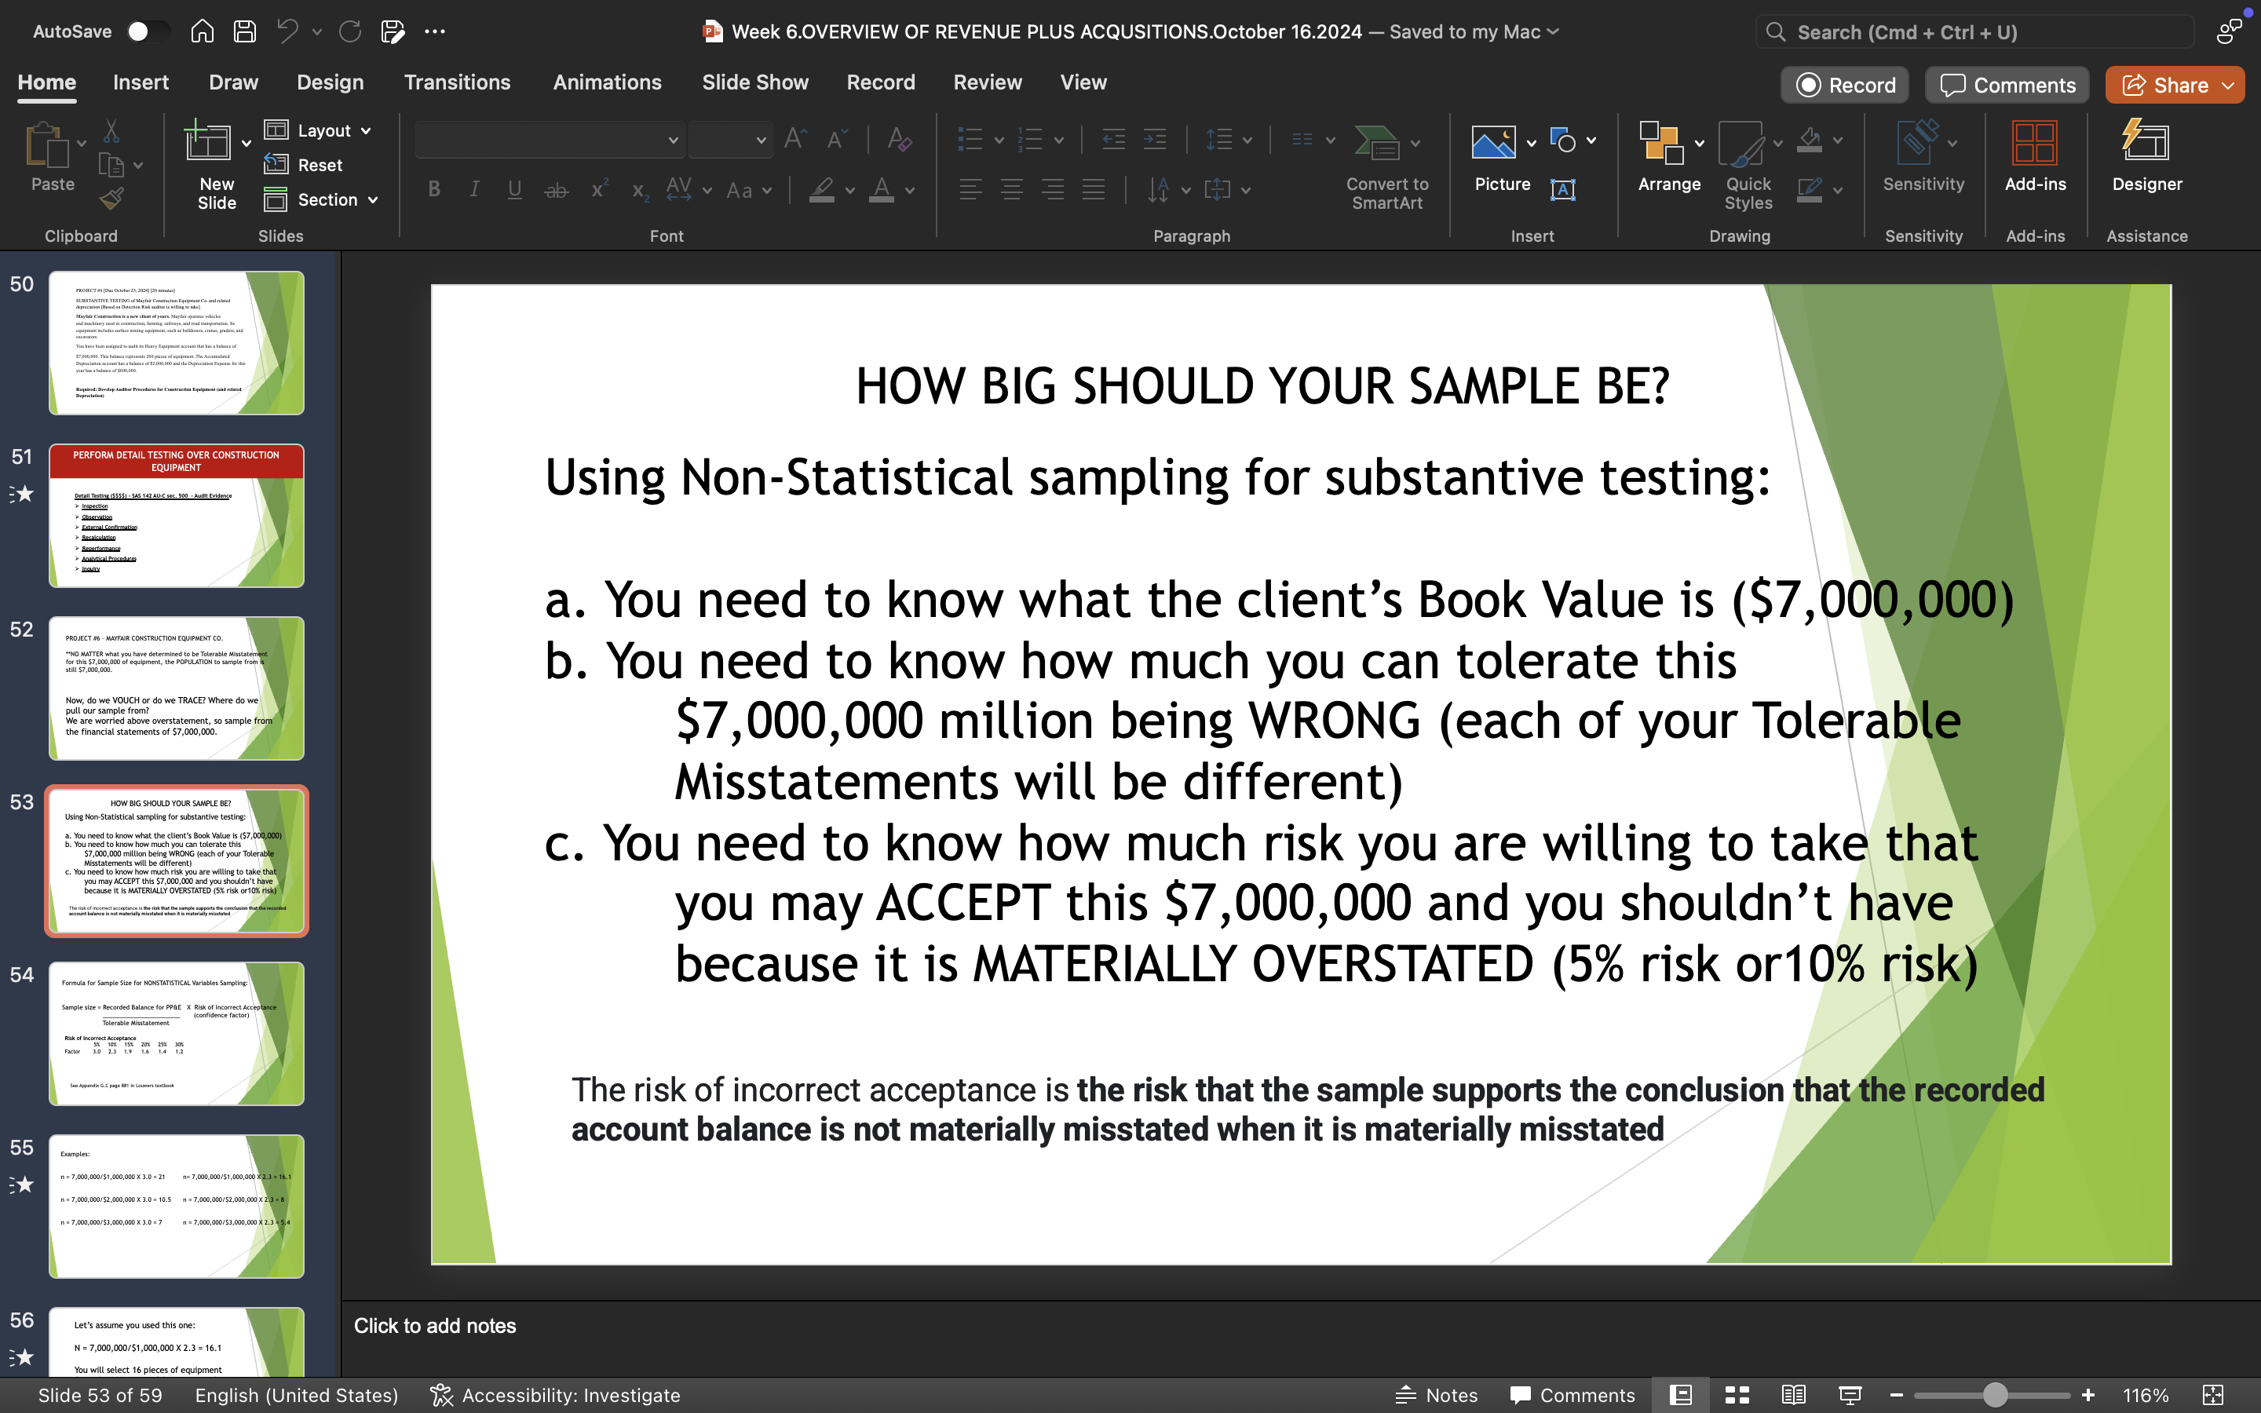Click Convert to SmartArt icon
This screenshot has height=1413, width=2261.
point(1376,143)
